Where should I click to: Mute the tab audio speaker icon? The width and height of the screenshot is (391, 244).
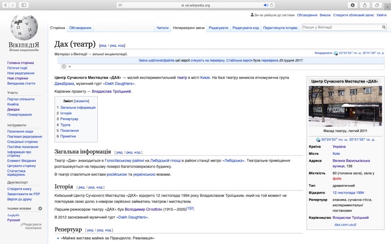tap(266, 5)
